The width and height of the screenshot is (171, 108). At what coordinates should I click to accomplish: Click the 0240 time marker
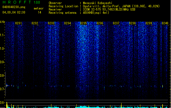pyautogui.click(x=165, y=23)
